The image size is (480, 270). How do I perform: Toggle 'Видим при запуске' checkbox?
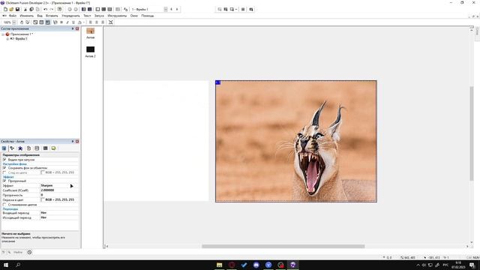(x=4, y=160)
